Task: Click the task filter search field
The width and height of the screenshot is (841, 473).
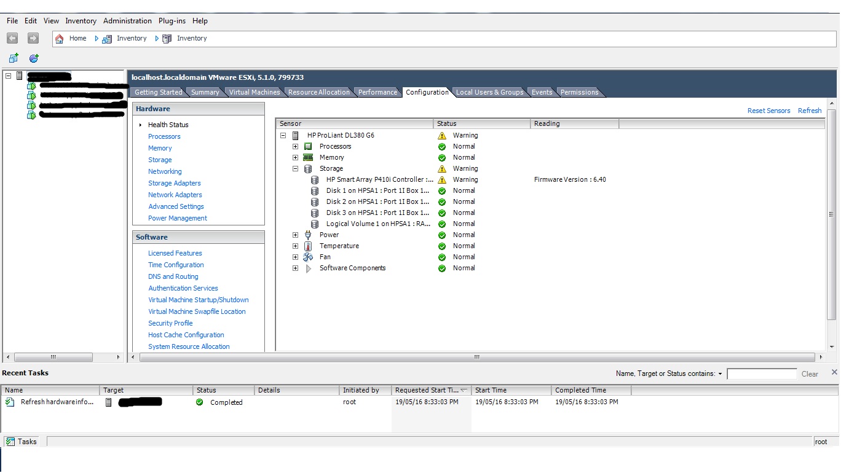Action: (762, 373)
